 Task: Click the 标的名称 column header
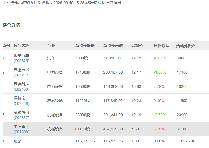tap(21, 46)
